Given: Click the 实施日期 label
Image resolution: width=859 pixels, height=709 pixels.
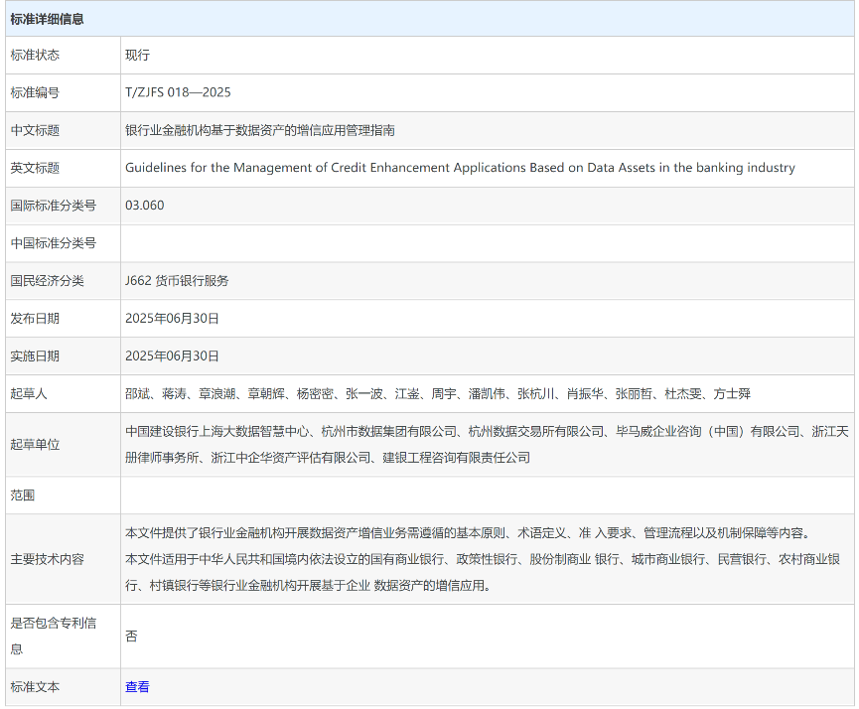Looking at the screenshot, I should [35, 356].
